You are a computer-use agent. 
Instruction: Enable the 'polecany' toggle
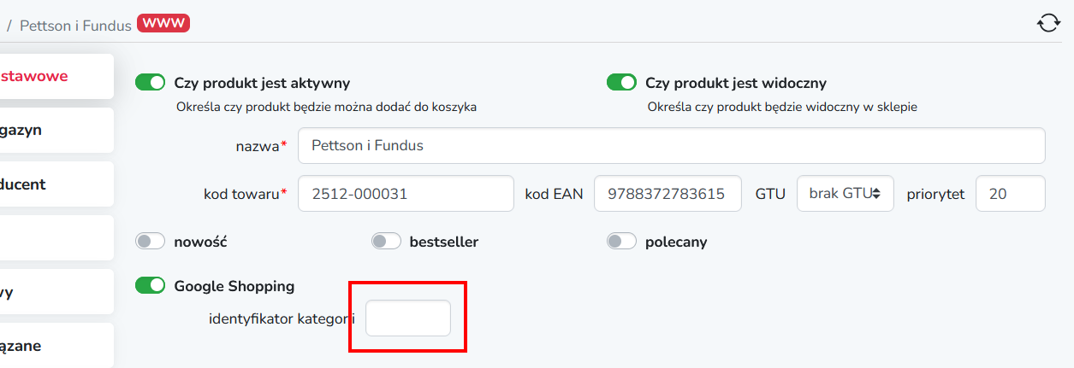[621, 242]
